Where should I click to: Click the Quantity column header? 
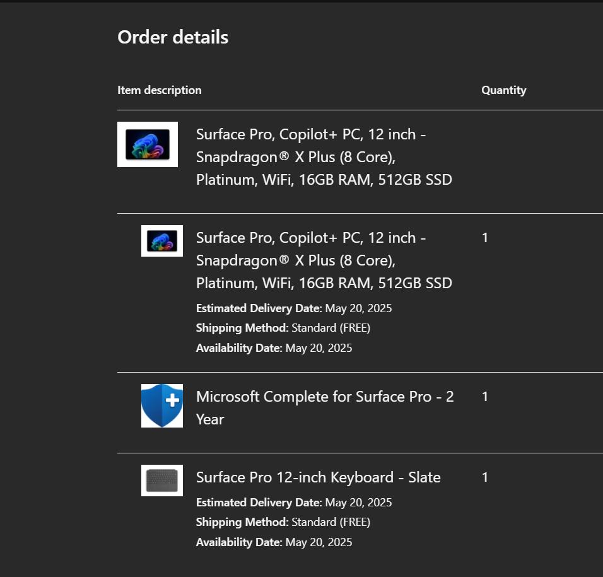(503, 90)
